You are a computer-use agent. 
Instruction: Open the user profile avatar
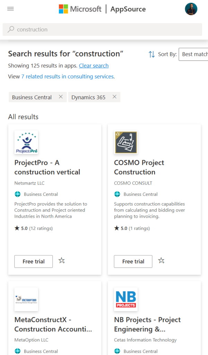pos(191,9)
